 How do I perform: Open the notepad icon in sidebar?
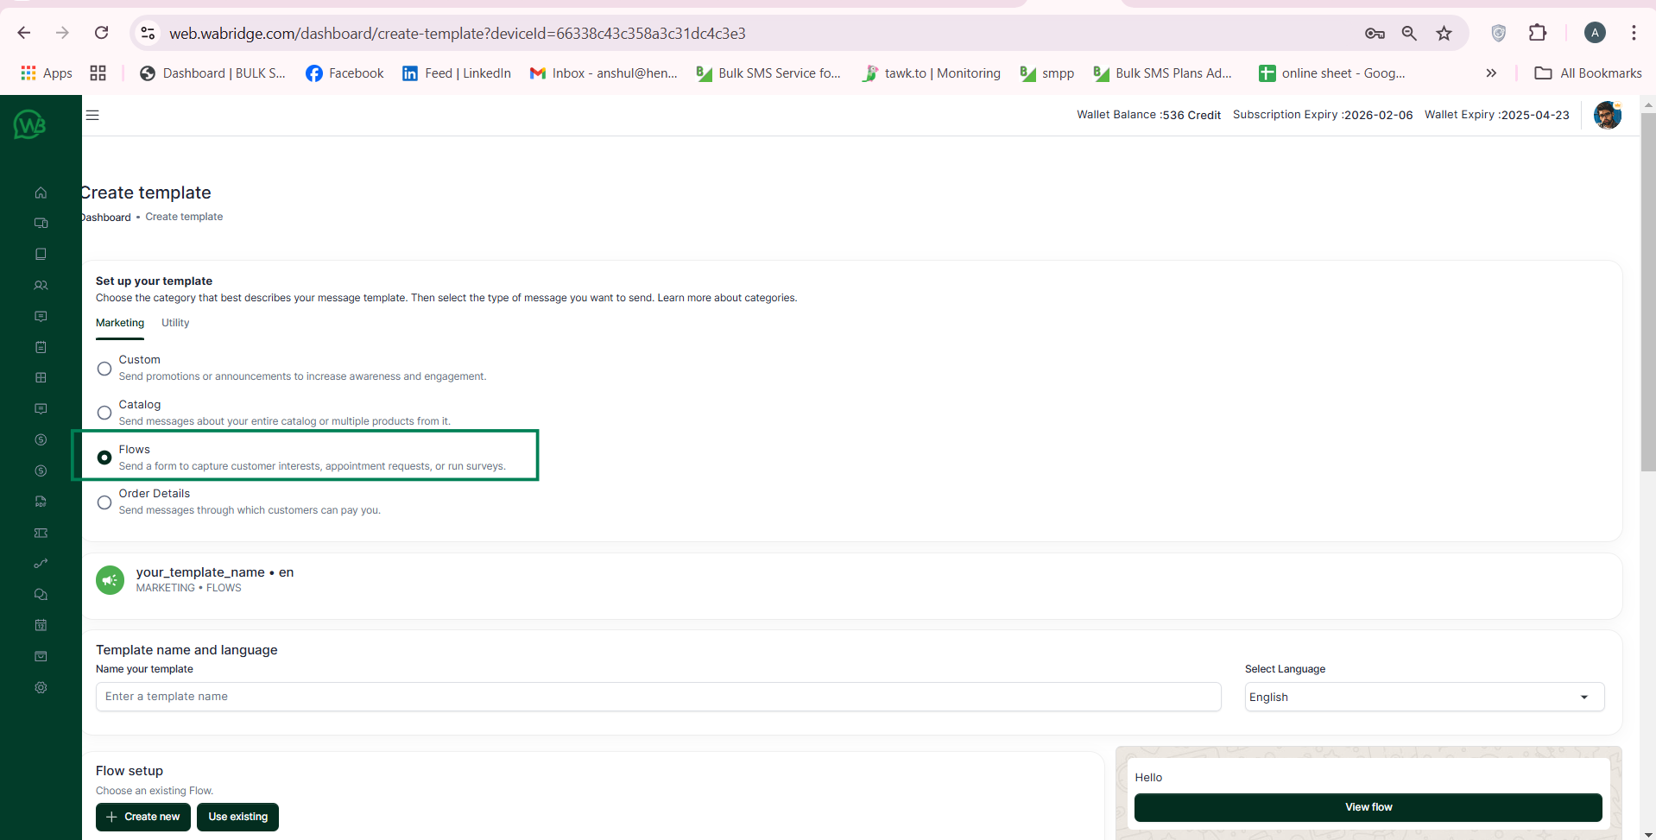tap(41, 347)
